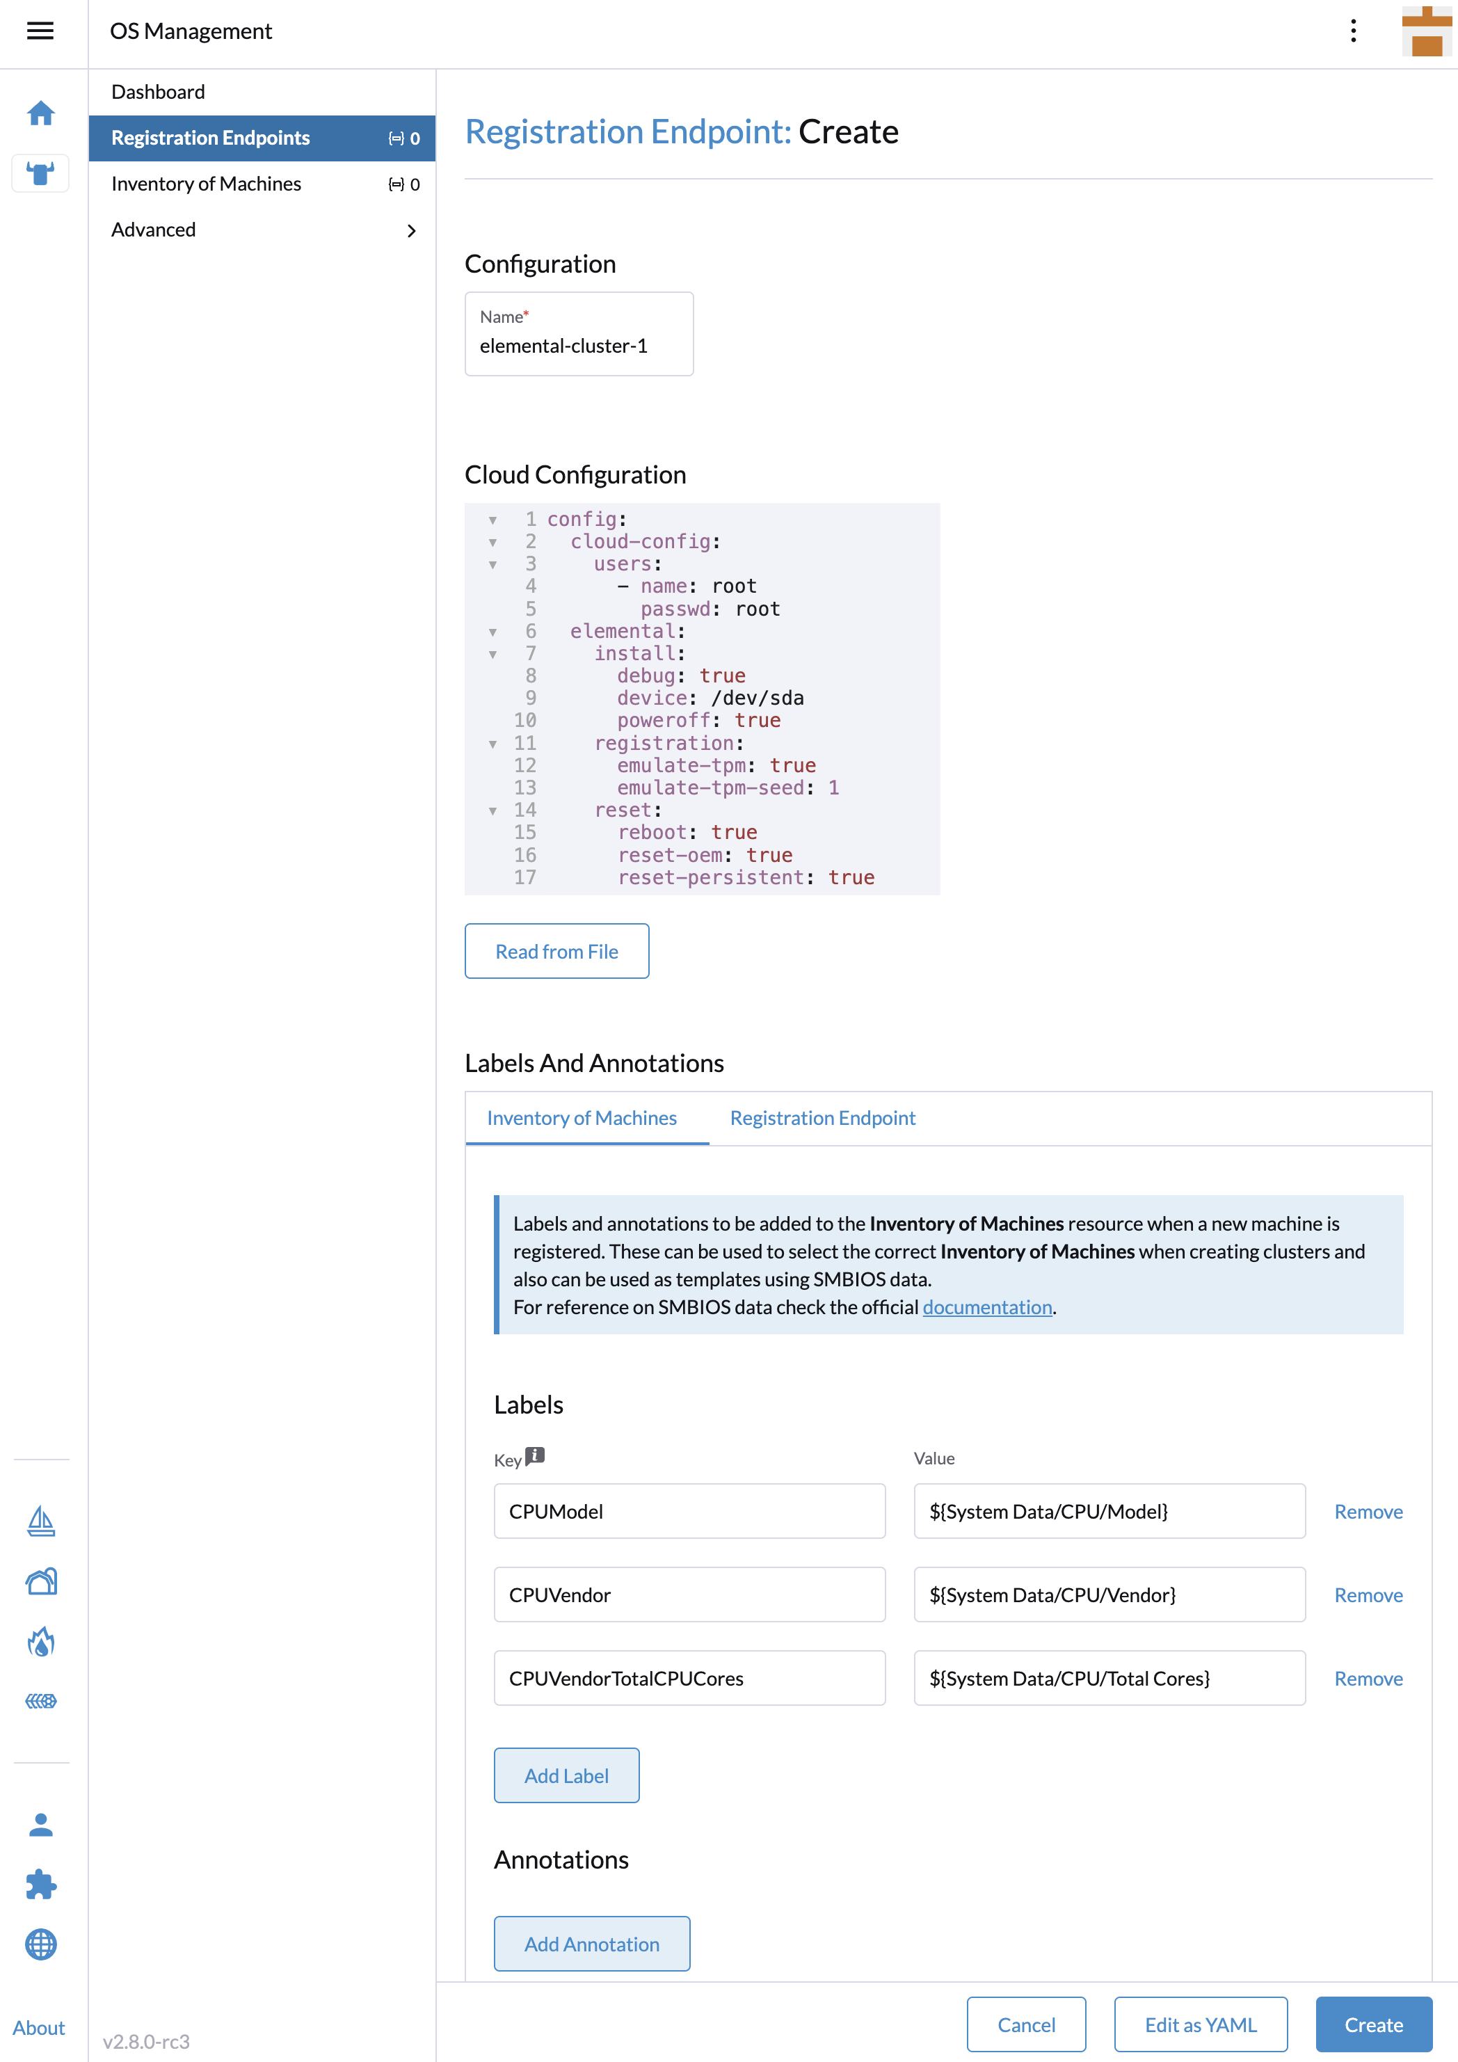Open the hamburger navigation menu
The height and width of the screenshot is (2062, 1458).
click(x=40, y=31)
